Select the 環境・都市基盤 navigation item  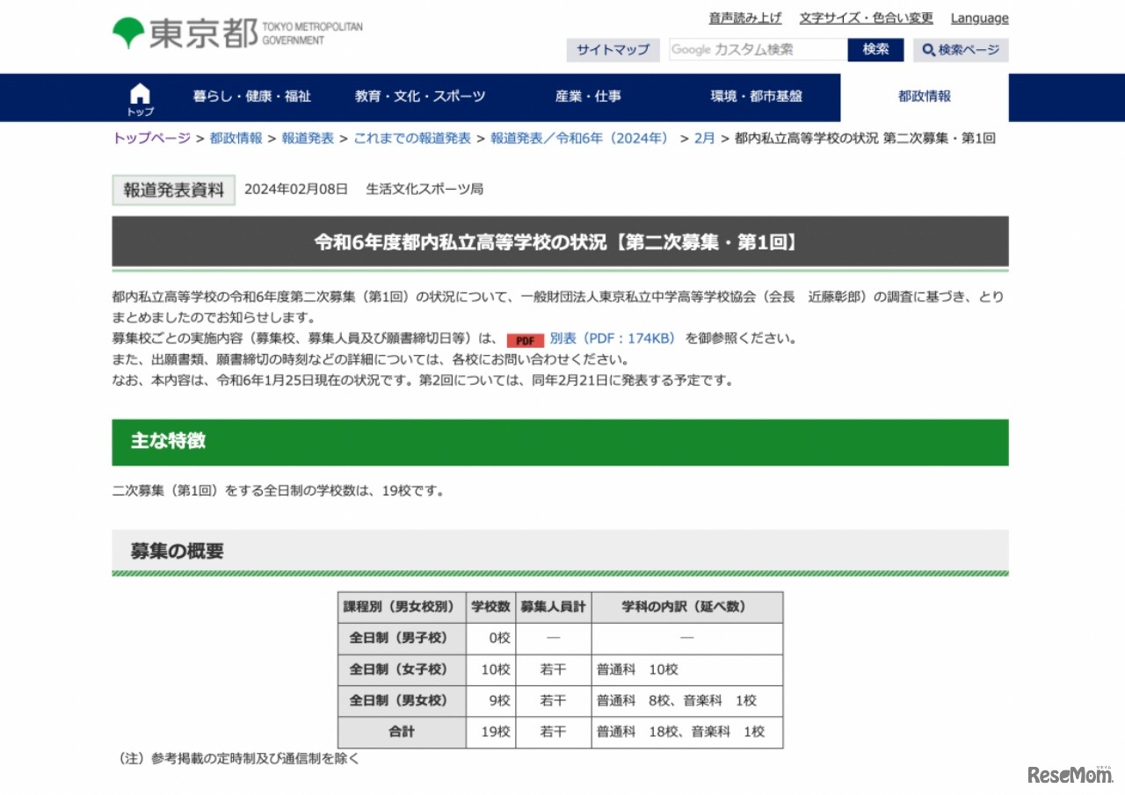pos(757,97)
